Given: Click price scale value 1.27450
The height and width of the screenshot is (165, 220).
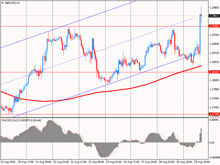Looking at the screenshot, I should (214, 107).
